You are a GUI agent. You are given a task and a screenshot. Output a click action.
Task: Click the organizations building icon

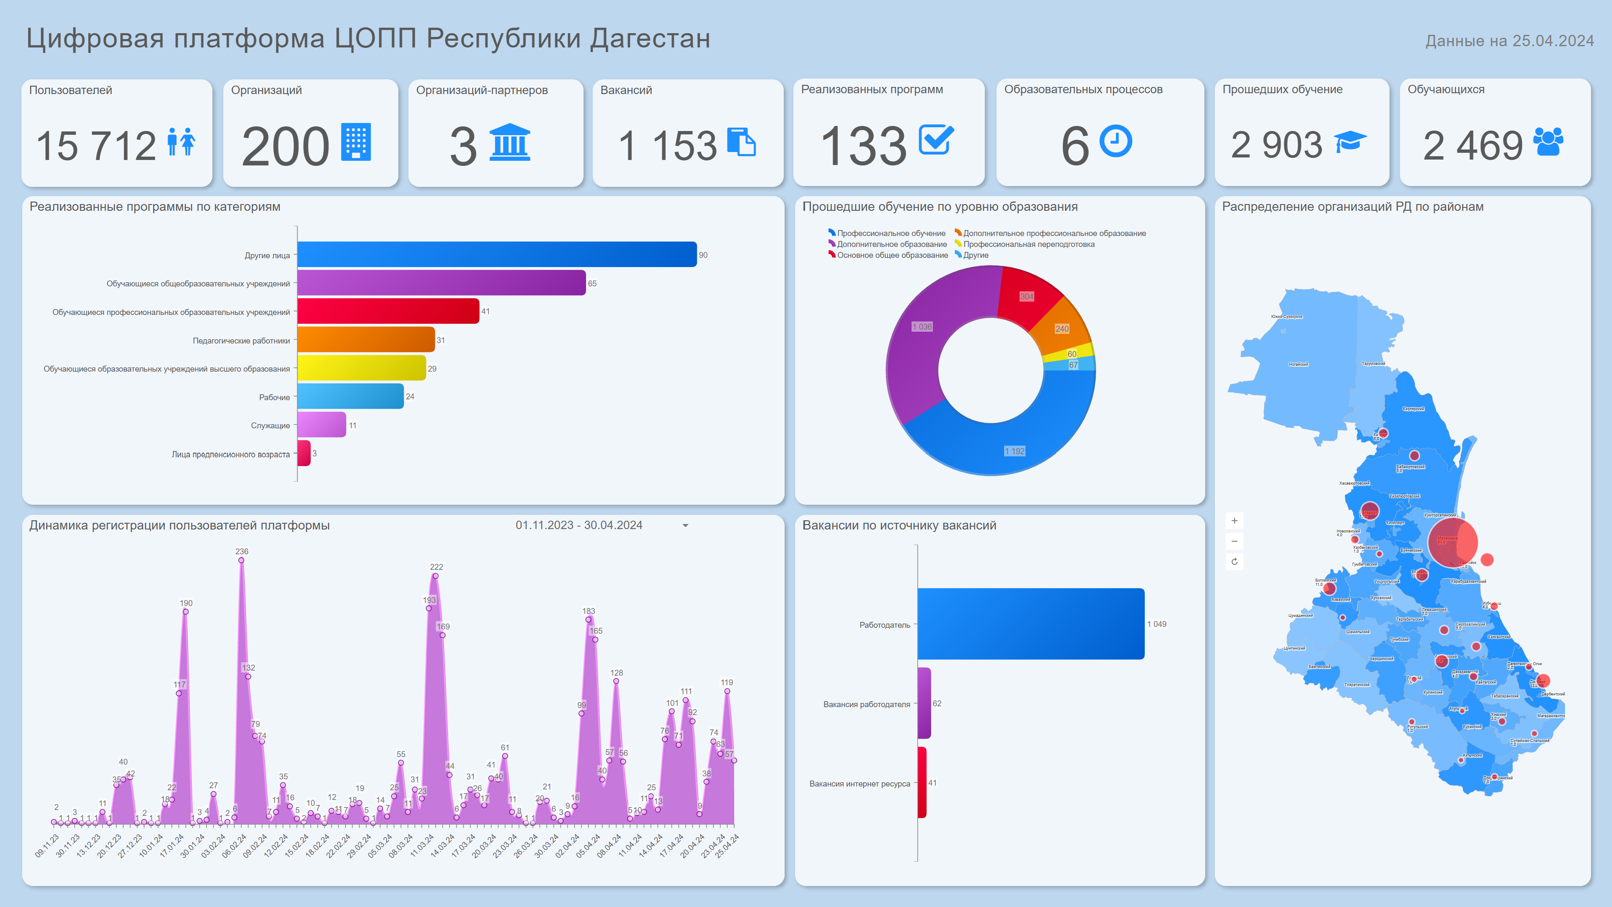356,142
